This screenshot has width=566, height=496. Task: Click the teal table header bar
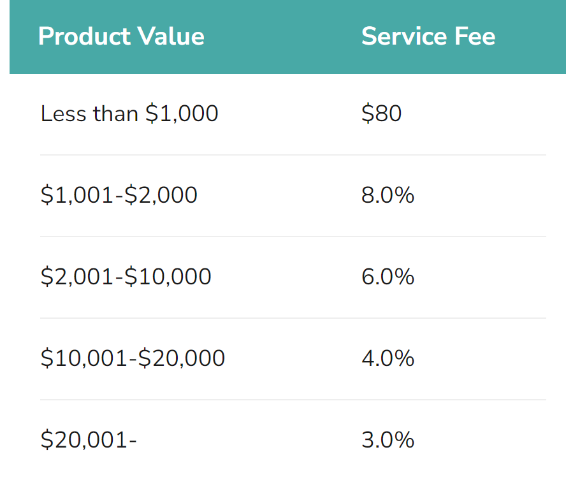287,37
